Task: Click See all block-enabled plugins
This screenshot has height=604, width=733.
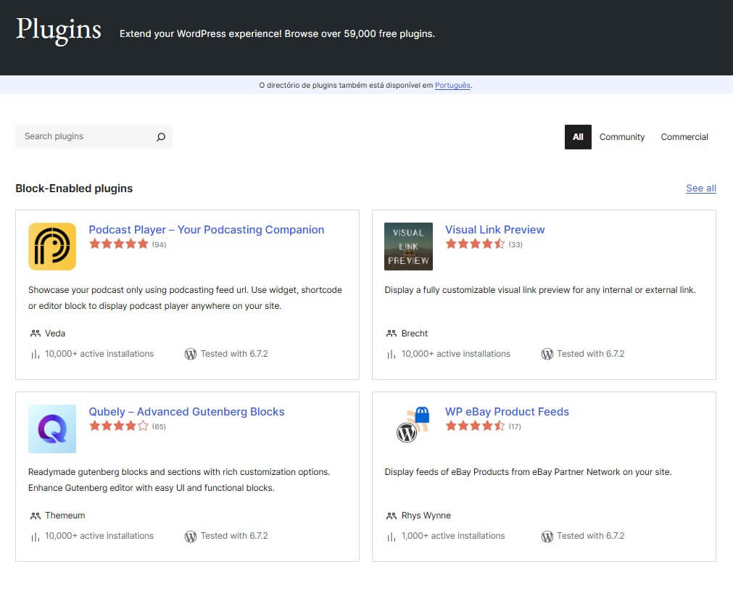Action: pyautogui.click(x=701, y=189)
